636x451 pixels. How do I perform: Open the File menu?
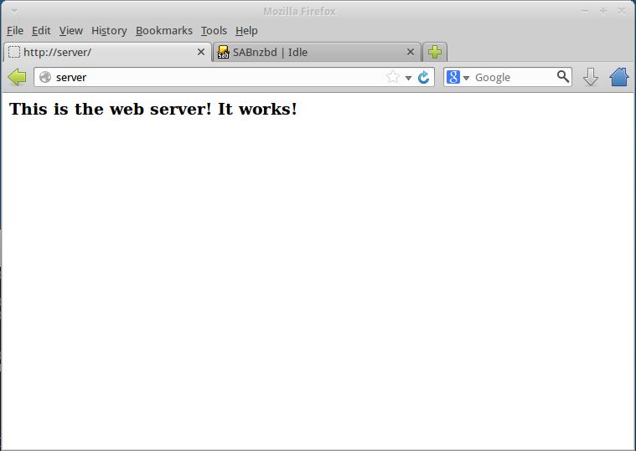[x=15, y=31]
